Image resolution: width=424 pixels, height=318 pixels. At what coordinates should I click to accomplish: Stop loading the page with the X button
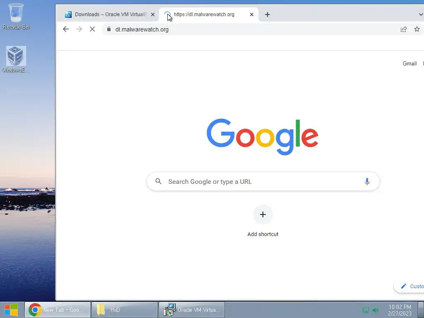pyautogui.click(x=92, y=29)
